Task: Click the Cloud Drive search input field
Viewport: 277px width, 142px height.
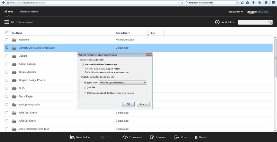Action: pos(253,22)
